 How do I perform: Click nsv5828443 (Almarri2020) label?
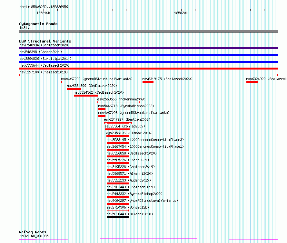tap(130, 214)
